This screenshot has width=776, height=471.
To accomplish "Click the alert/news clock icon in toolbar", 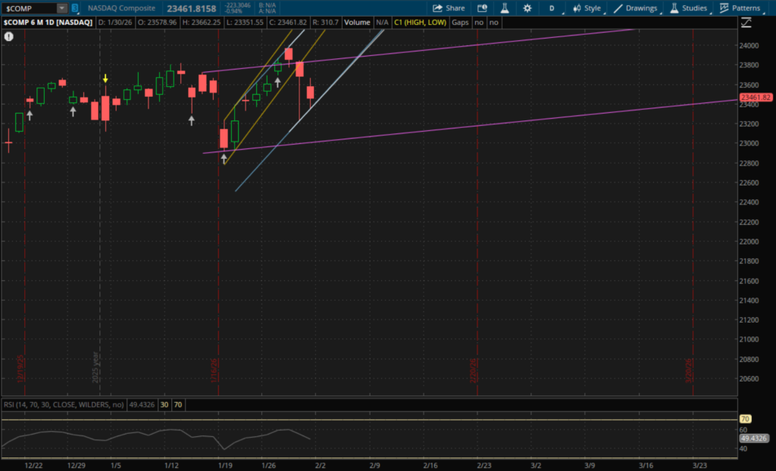I will point(483,8).
